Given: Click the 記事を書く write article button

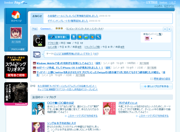Looking at the screenshot, I should (59, 37).
